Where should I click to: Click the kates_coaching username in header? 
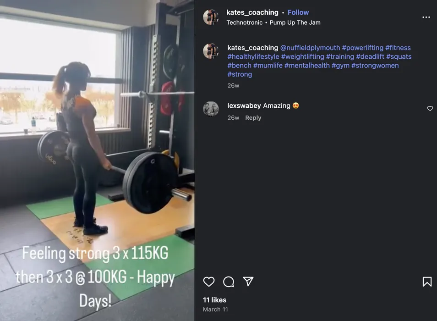pyautogui.click(x=252, y=12)
